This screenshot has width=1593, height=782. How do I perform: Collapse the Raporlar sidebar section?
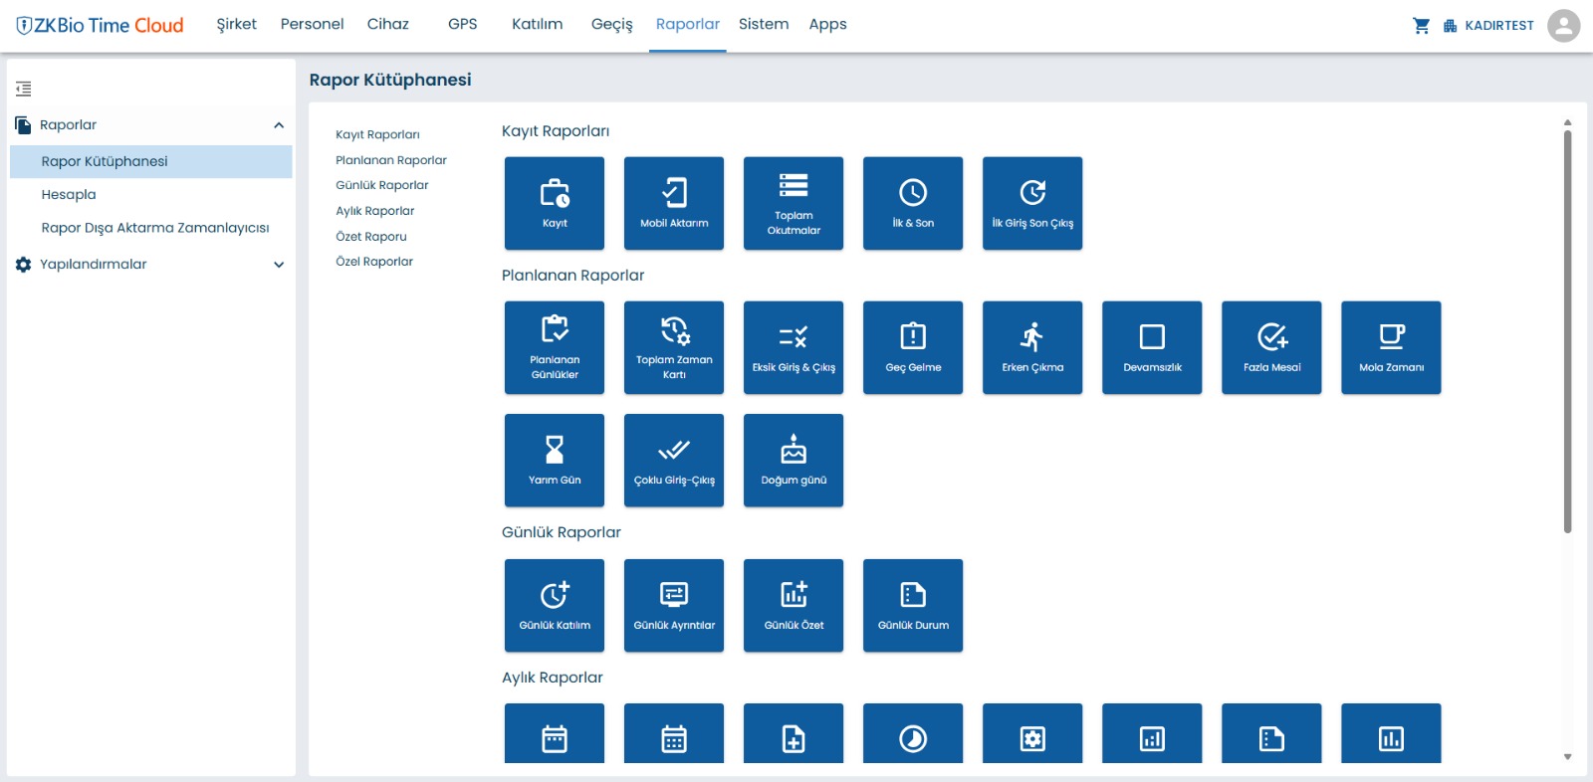279,125
